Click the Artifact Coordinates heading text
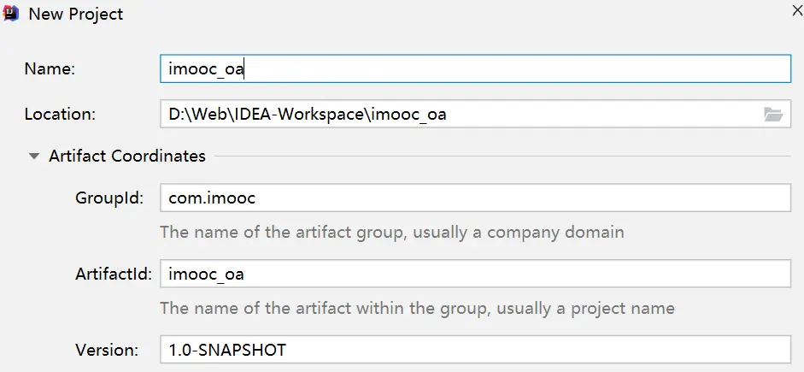This screenshot has width=804, height=372. pos(127,156)
